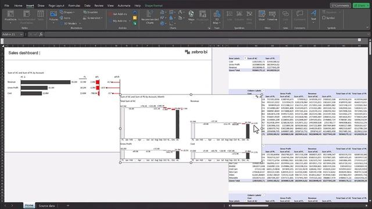Open the line or area chart dropdown
The height and width of the screenshot is (209, 372).
[163, 18]
